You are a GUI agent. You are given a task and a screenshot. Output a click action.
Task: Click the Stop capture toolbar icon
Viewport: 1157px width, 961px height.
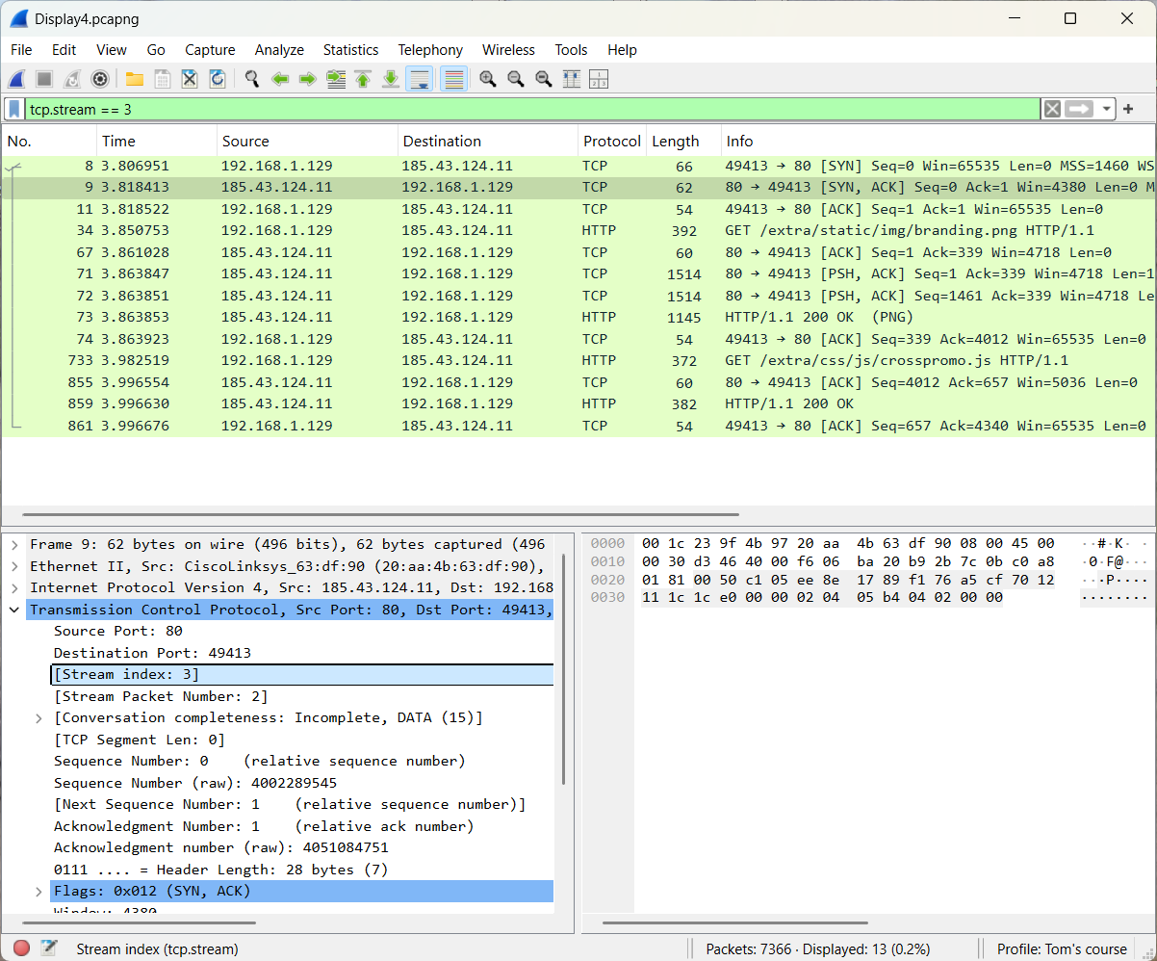pyautogui.click(x=43, y=79)
